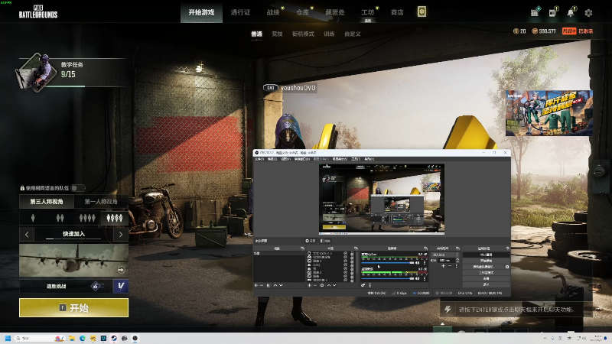Open first mixer channel three-dot menu

425,263
